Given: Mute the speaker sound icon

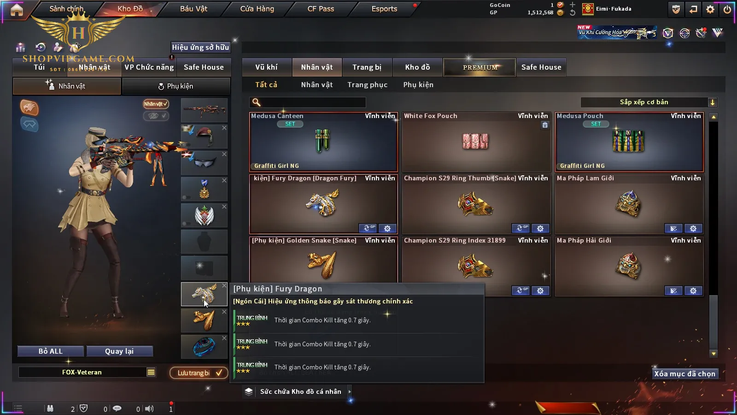Looking at the screenshot, I should [x=149, y=409].
